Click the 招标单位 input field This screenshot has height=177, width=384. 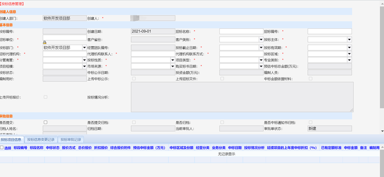click(x=65, y=38)
